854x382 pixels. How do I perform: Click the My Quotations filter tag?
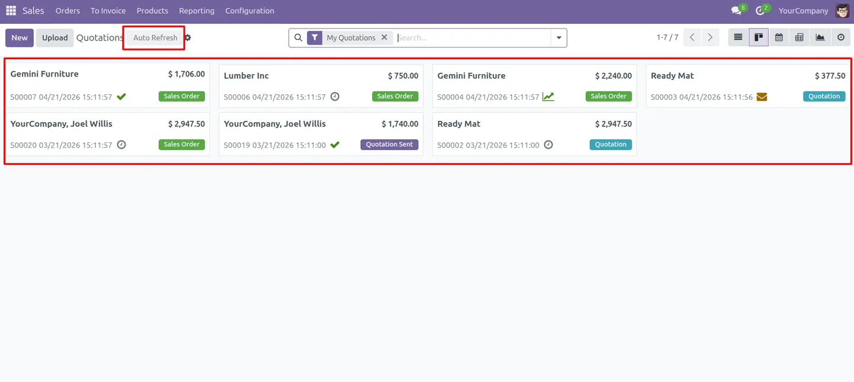(351, 37)
